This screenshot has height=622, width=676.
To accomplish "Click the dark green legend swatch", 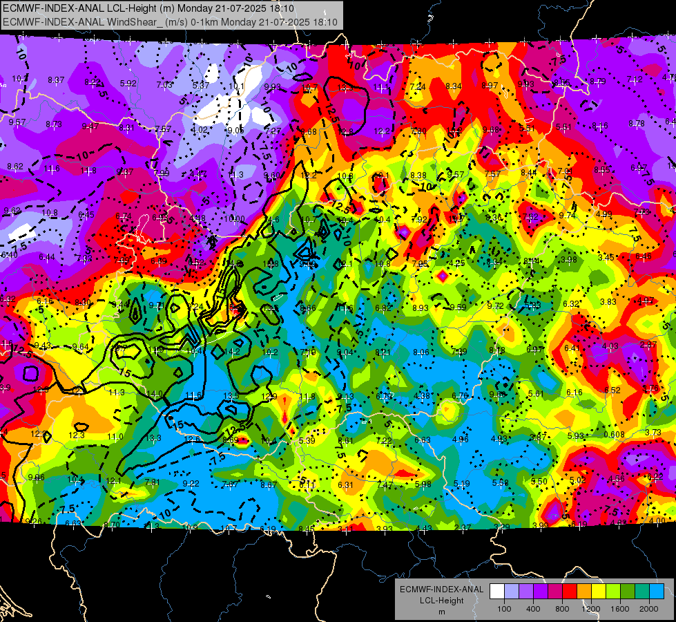I will 627,592.
